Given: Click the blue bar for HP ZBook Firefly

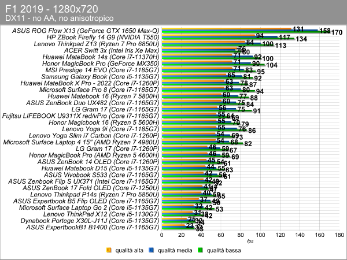Looking at the screenshot, I should (220, 37).
